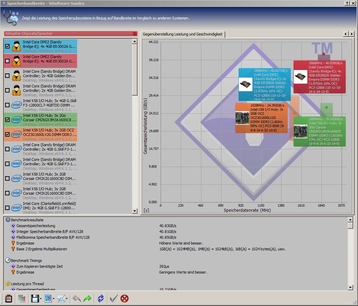Click the 40.81GB/s Integer bandwidth value
Viewport: 358px width, 306px height.
[168, 232]
